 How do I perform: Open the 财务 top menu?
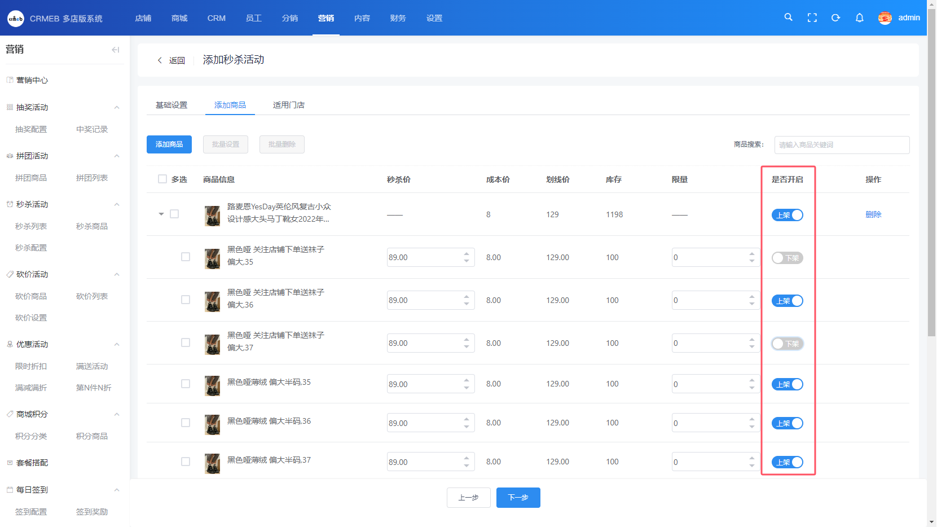[x=398, y=18]
